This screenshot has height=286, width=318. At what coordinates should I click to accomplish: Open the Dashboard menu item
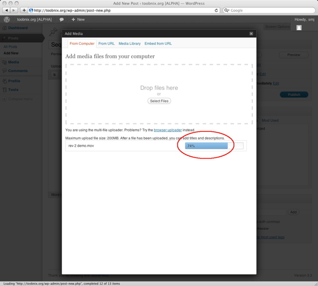[18, 28]
